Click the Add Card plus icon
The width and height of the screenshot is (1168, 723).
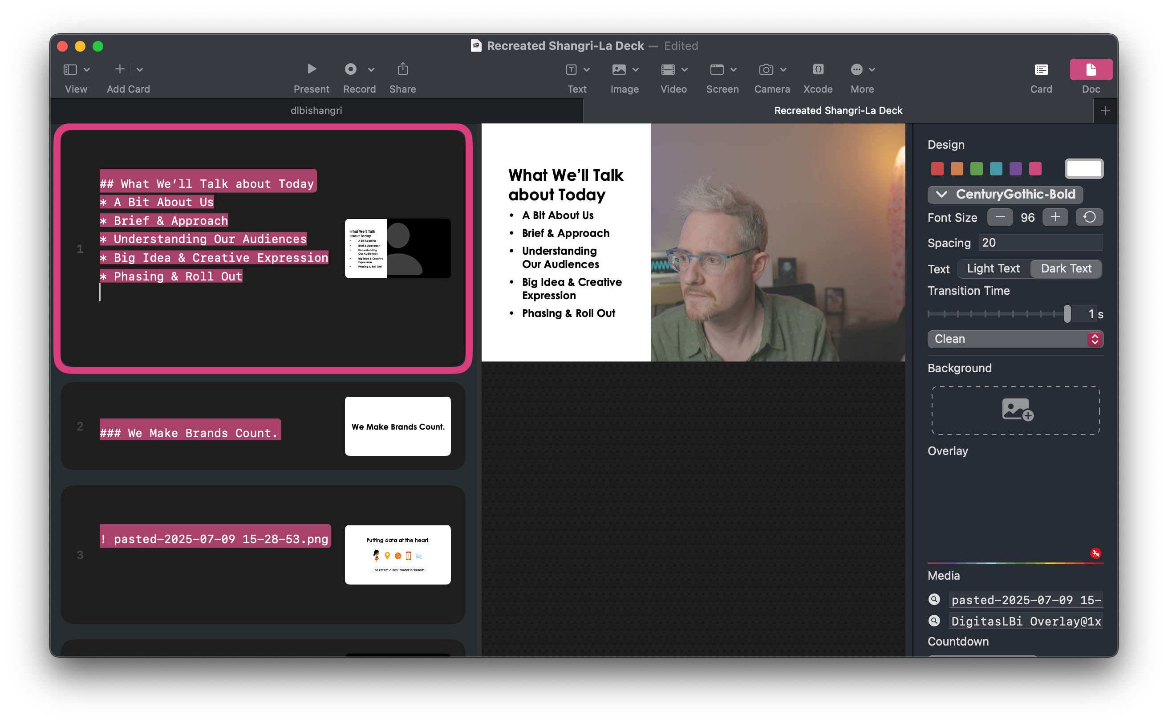[120, 69]
